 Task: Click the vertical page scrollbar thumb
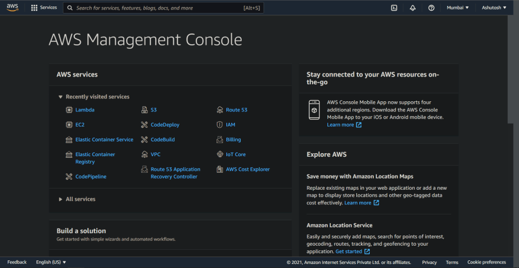click(x=510, y=70)
